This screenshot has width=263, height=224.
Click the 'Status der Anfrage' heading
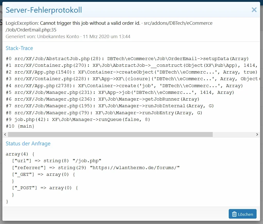(x=28, y=144)
